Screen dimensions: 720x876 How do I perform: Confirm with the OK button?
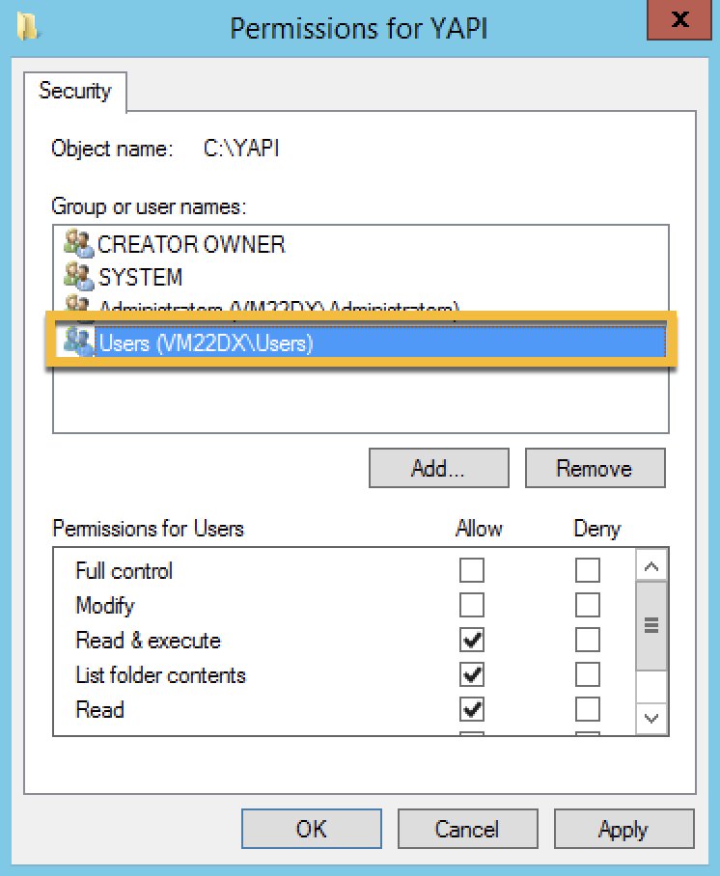312,829
